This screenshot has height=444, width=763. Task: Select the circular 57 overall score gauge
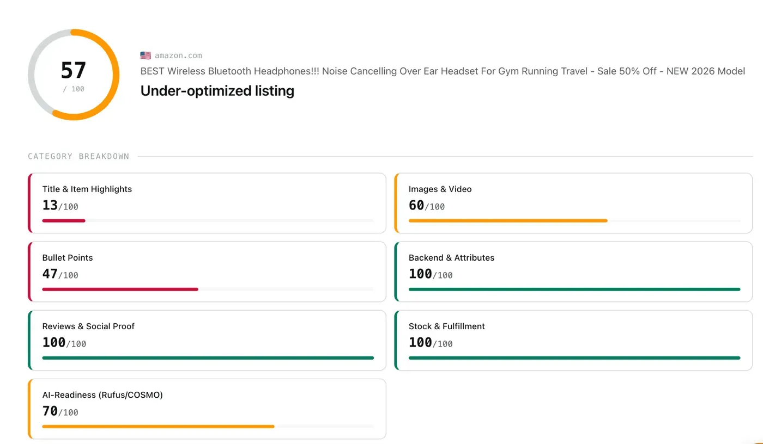point(74,75)
